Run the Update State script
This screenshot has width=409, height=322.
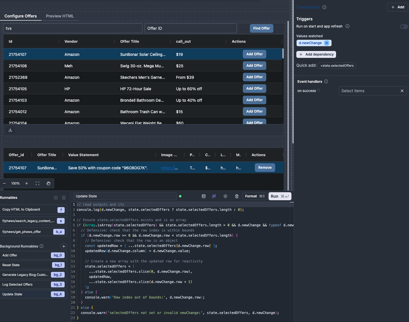click(x=280, y=196)
